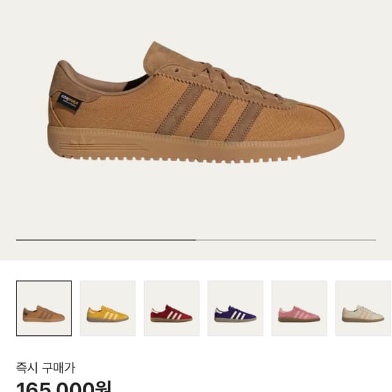The image size is (392, 392).
Task: Click the light unfilled segment of carousel bar
Action: click(x=286, y=240)
